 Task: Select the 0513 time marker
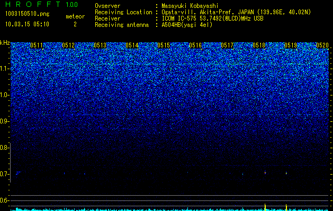point(100,45)
